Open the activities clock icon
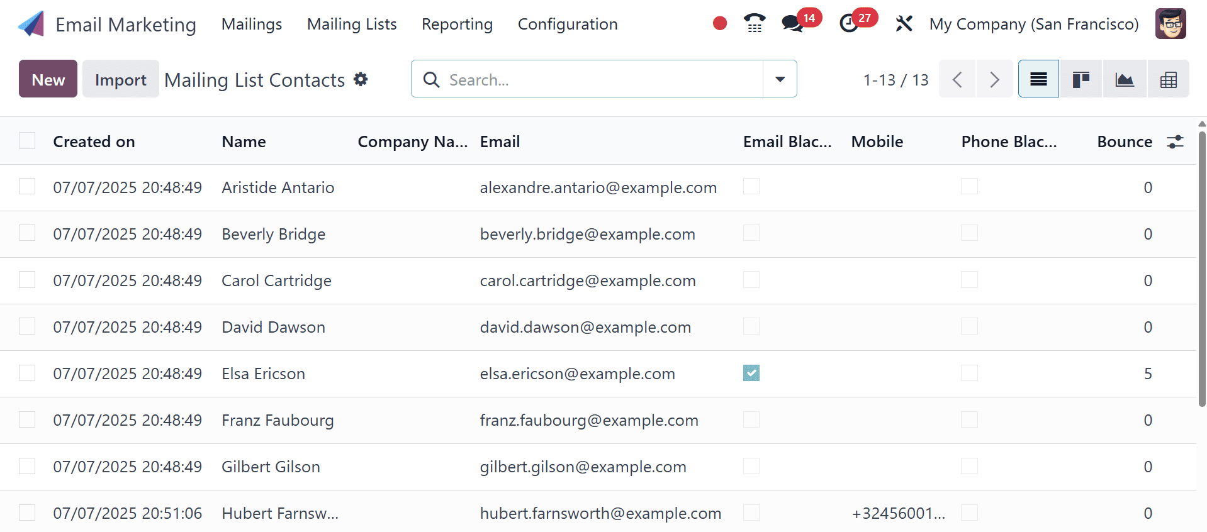Viewport: 1207px width, 532px height. coord(849,24)
